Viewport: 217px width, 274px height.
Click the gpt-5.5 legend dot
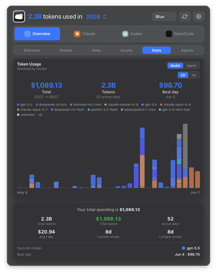[x=18, y=105]
